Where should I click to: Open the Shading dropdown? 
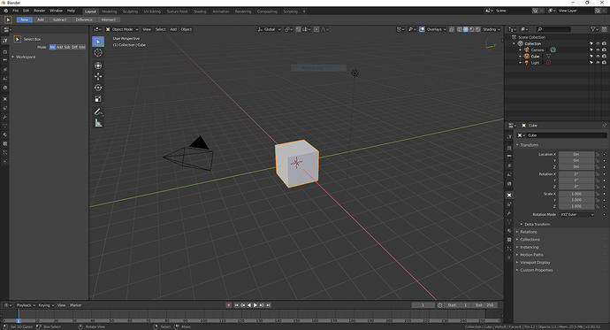(492, 29)
